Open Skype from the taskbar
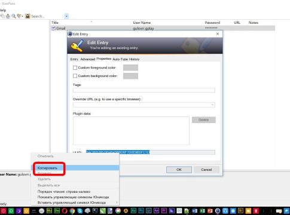Image resolution: width=290 pixels, height=215 pixels. tap(80, 211)
